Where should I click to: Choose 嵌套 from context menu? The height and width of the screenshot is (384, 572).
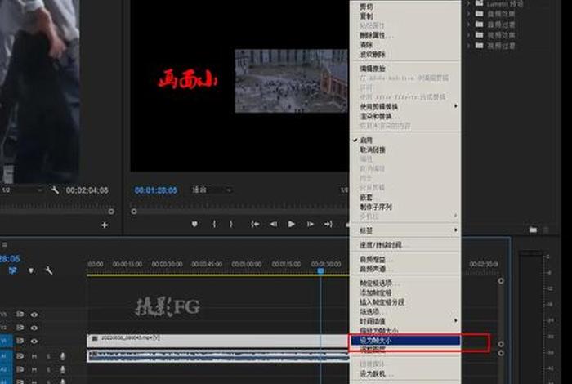(405, 197)
